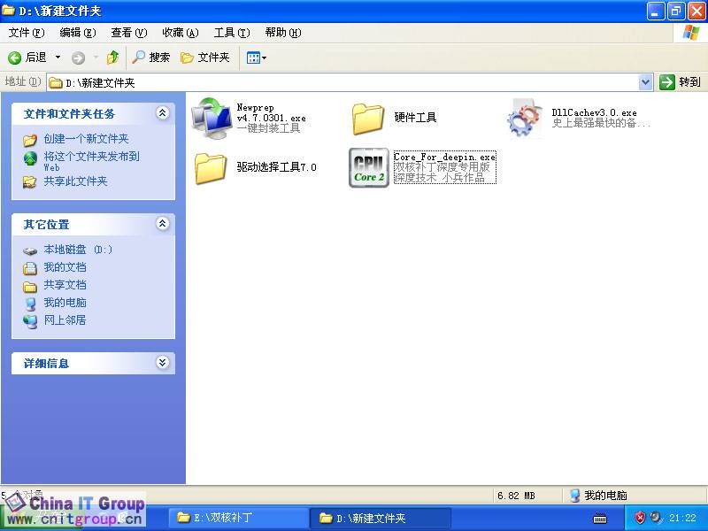Open the 文件(F) menu
The height and width of the screenshot is (531, 708).
27,33
